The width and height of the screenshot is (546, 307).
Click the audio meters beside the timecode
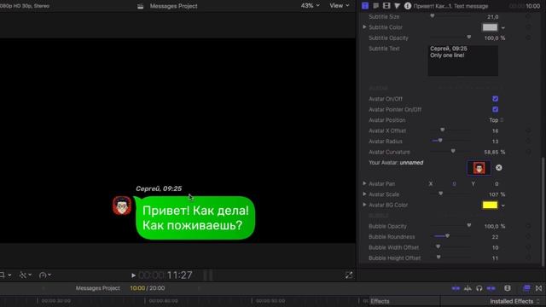pos(208,275)
